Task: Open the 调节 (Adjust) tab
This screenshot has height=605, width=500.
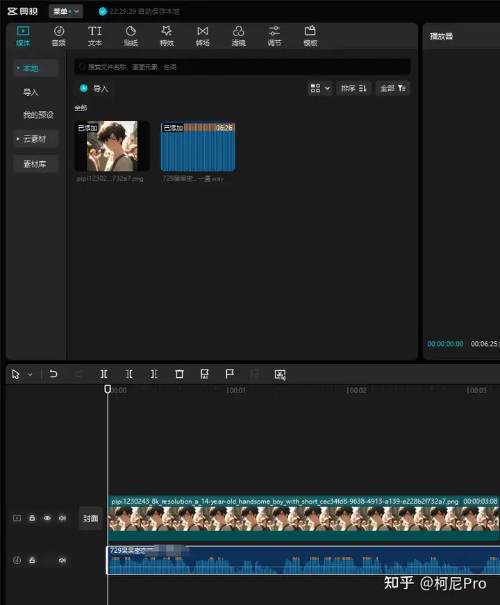Action: pos(274,36)
